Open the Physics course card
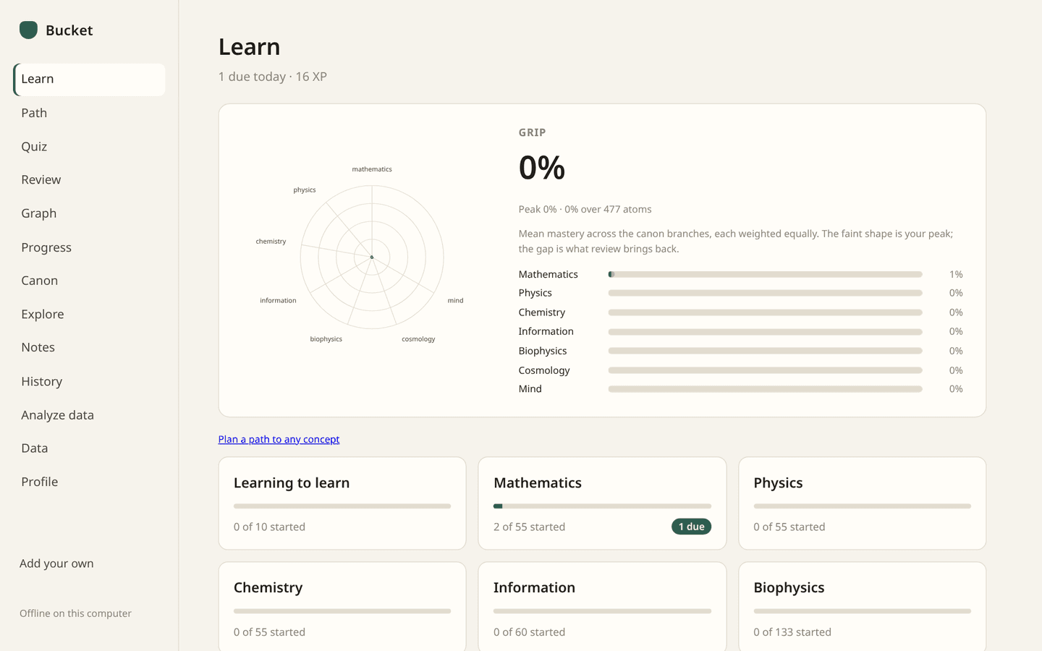 tap(862, 503)
